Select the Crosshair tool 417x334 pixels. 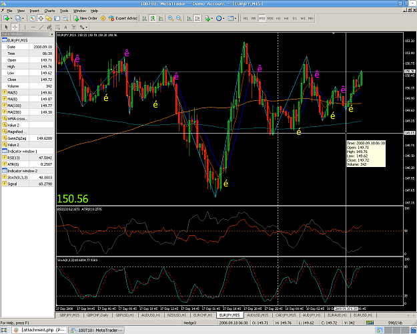click(x=15, y=27)
